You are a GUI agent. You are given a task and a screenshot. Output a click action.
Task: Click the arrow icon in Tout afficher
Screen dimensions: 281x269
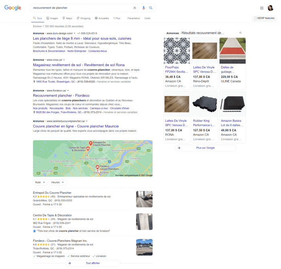pyautogui.click(x=69, y=263)
